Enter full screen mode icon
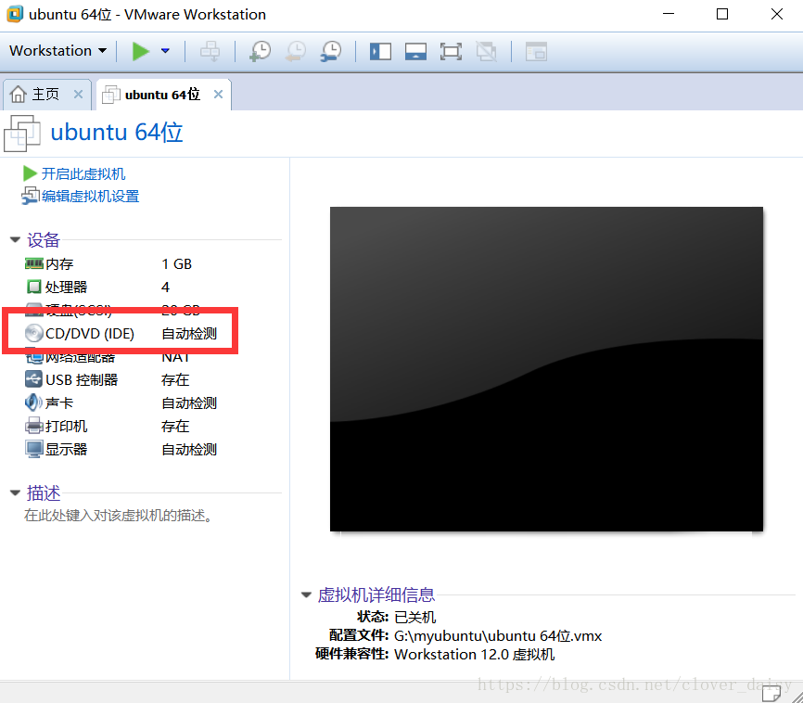The width and height of the screenshot is (803, 703). point(451,51)
